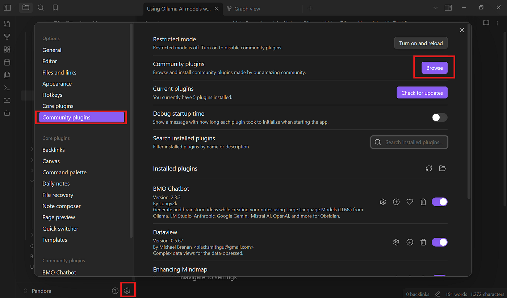Screen dimensions: 507x298
Task: Disable the BMO Chatbot plugin toggle
Action: point(440,202)
